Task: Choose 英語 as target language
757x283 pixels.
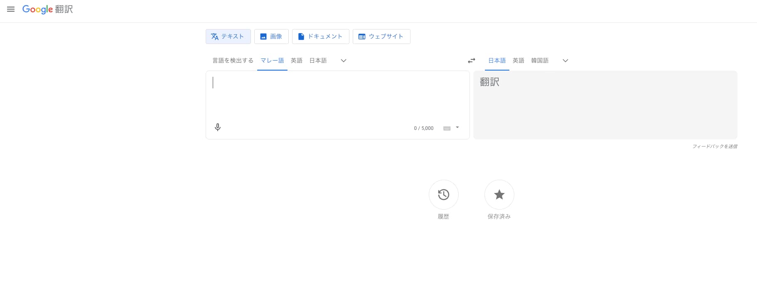Action: click(x=519, y=61)
